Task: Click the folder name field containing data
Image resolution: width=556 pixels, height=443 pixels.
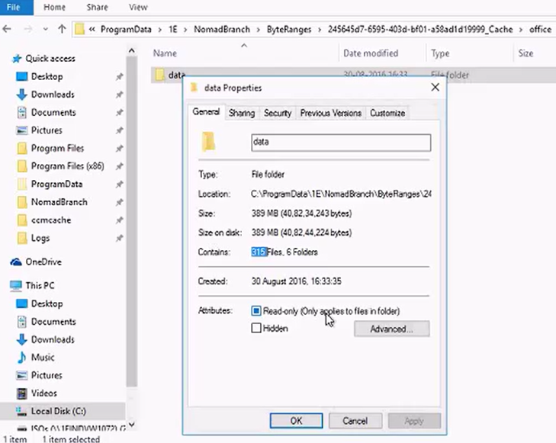Action: (x=340, y=143)
